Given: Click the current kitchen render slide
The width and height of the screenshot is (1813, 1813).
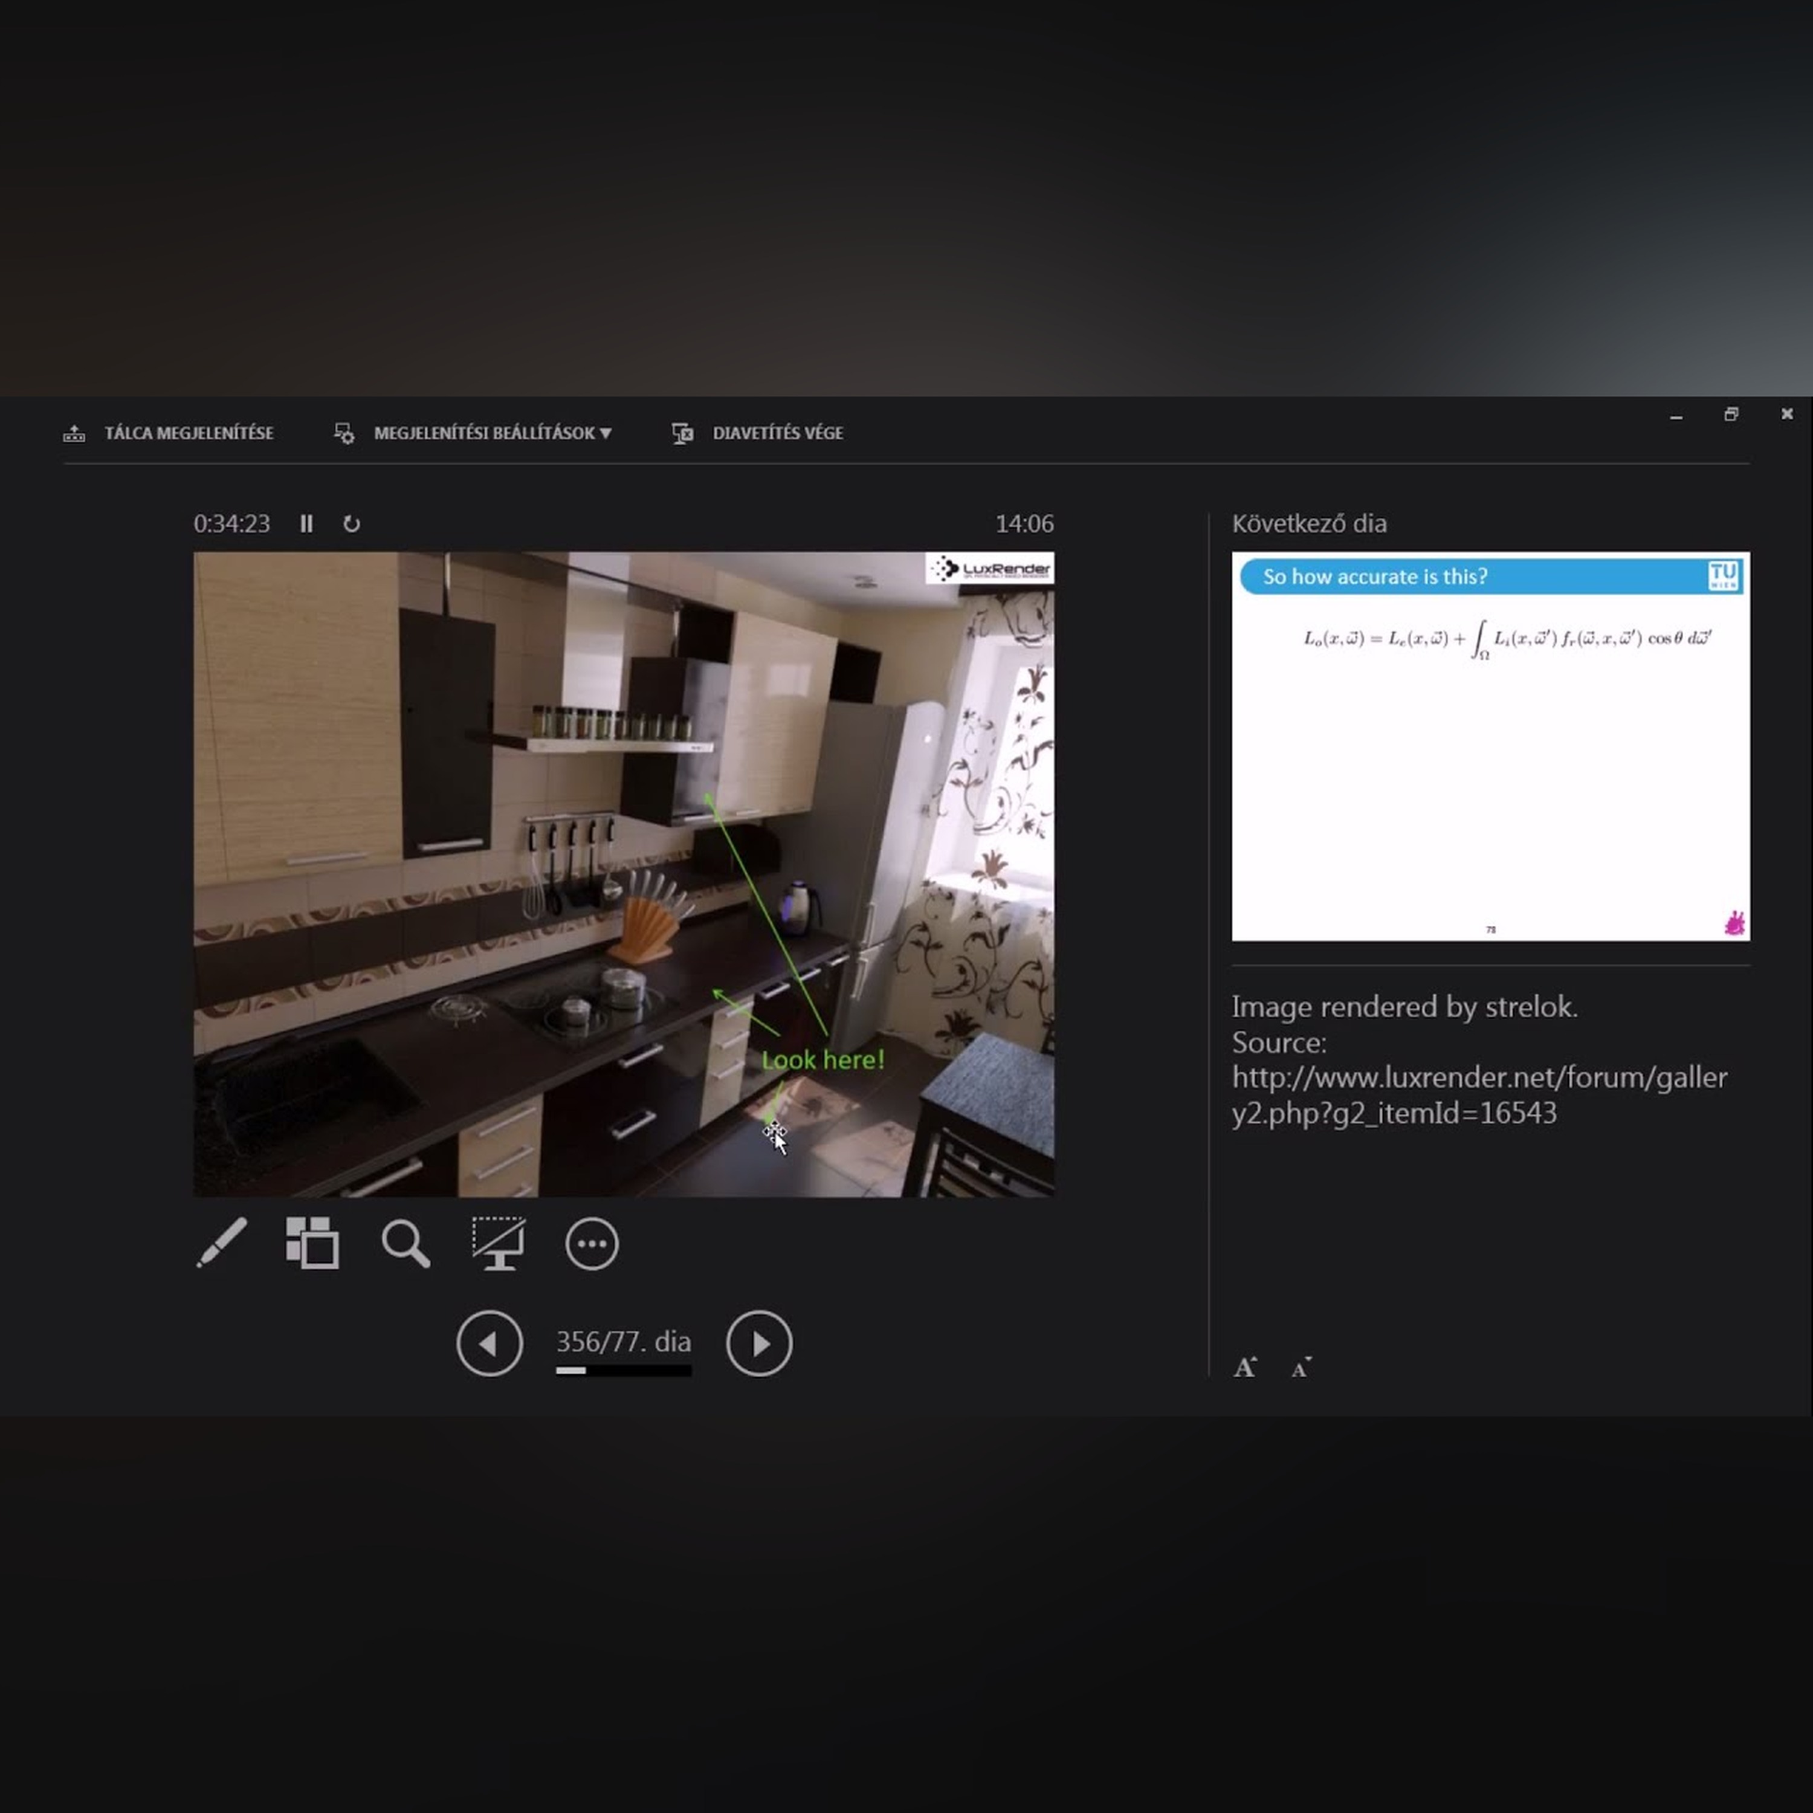Looking at the screenshot, I should 624,874.
